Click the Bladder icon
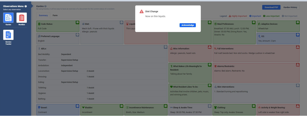 click(x=83, y=108)
